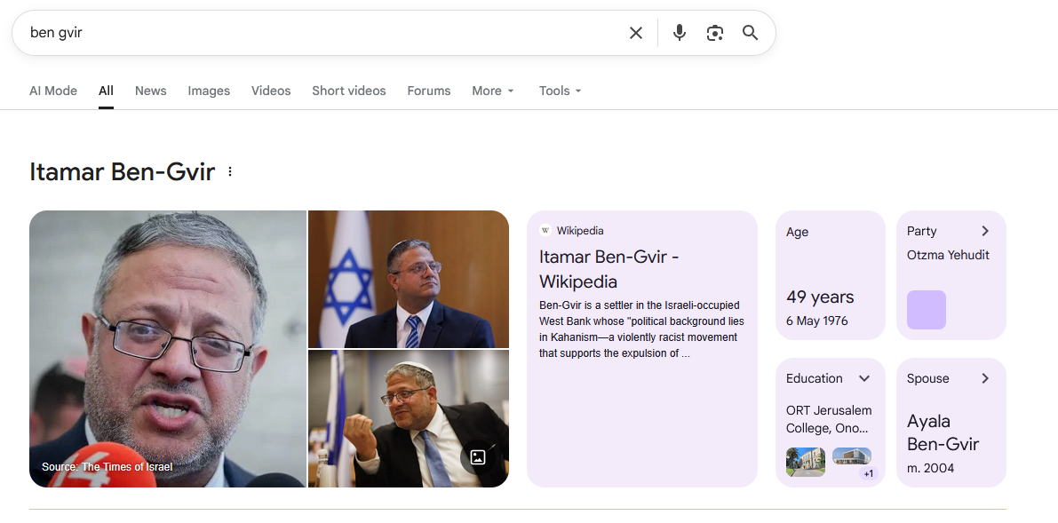Viewport: 1058px width, 523px height.
Task: Open the photo of Ben-Gvir gesturing at desk
Action: coord(409,418)
